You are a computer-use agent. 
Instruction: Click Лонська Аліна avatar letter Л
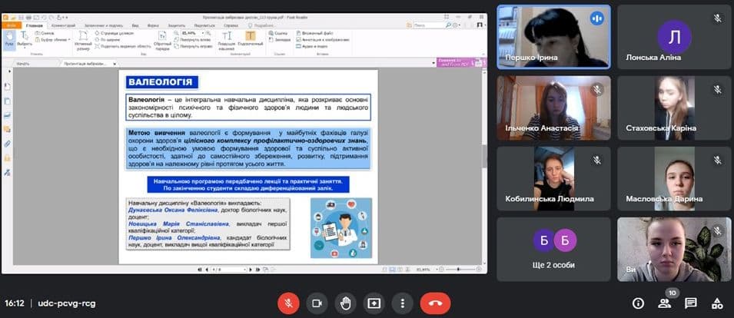click(x=674, y=37)
